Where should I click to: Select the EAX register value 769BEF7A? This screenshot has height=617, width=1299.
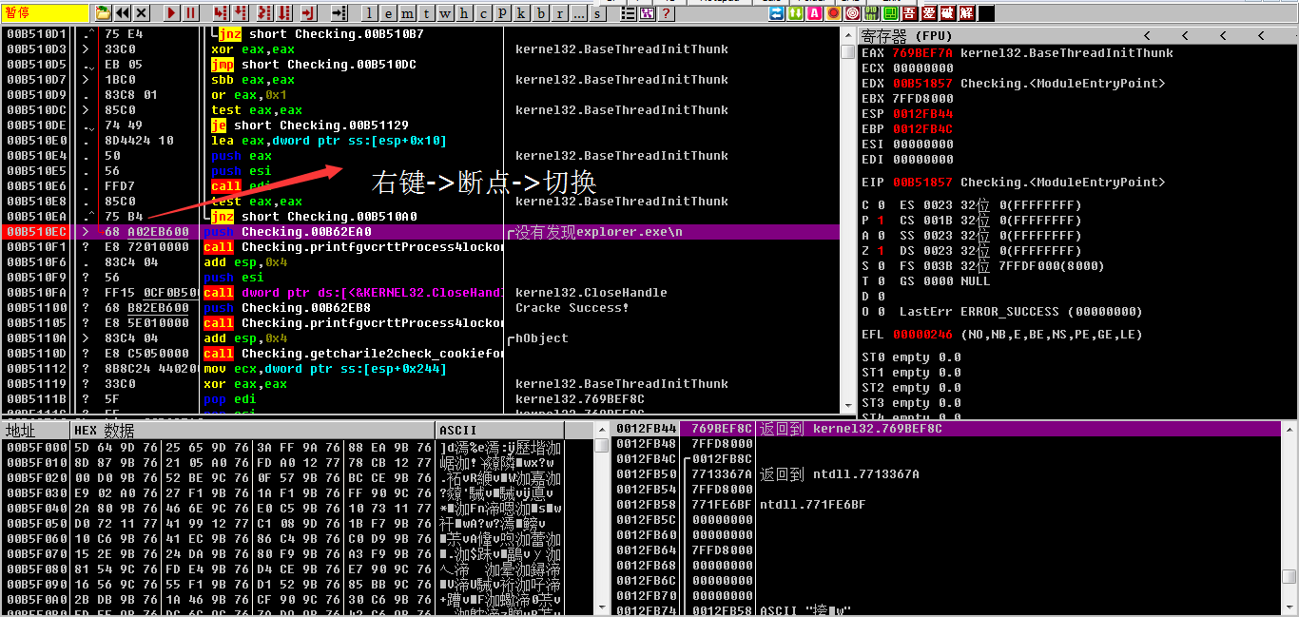coord(922,52)
